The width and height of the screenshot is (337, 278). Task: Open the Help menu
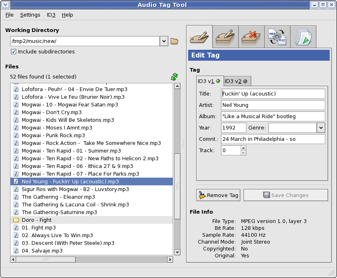coord(67,15)
